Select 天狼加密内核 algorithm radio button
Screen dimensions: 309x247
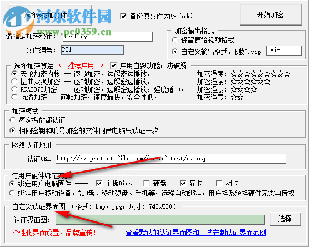[14, 74]
